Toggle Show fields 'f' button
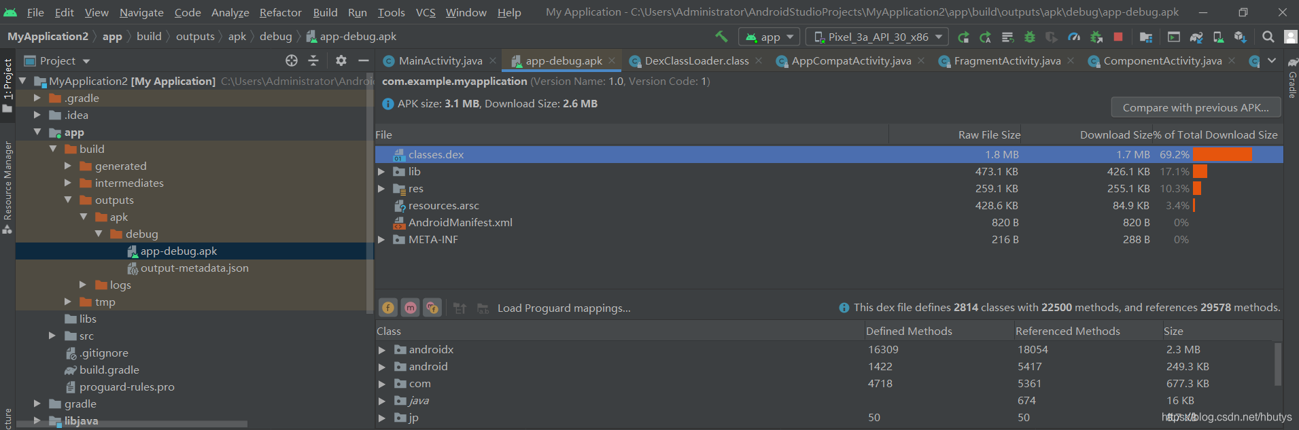Screen dimensions: 1299x430 (x=388, y=308)
